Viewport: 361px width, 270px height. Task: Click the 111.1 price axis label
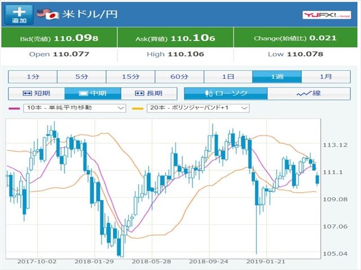(332, 172)
